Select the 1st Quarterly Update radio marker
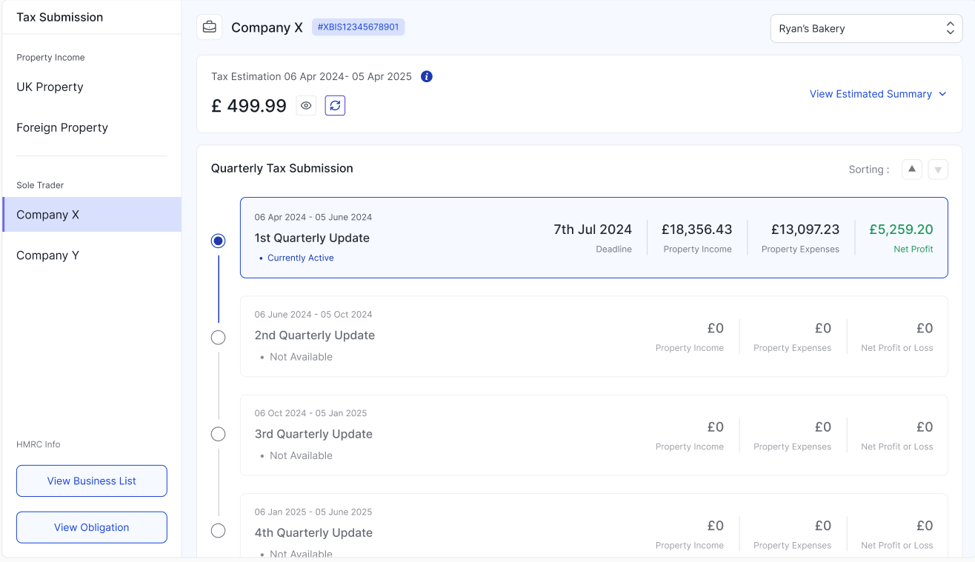Image resolution: width=975 pixels, height=562 pixels. [219, 241]
